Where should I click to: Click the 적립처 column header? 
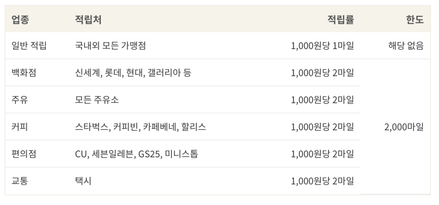88,20
